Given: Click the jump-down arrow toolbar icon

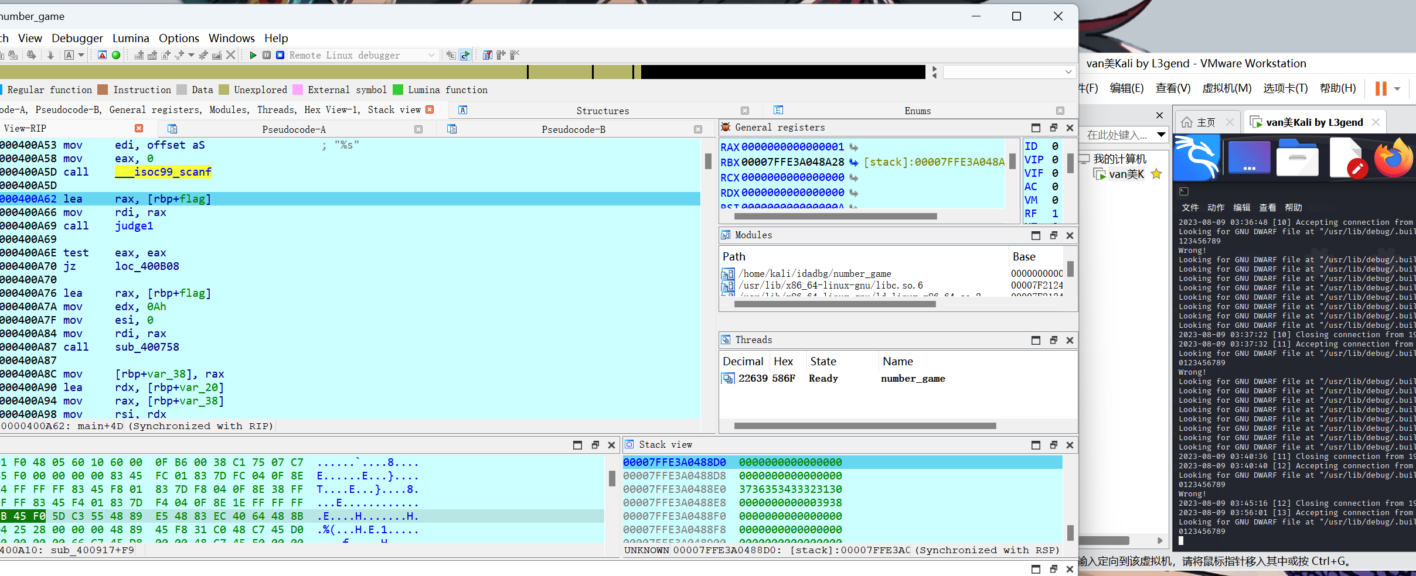Looking at the screenshot, I should coord(50,55).
